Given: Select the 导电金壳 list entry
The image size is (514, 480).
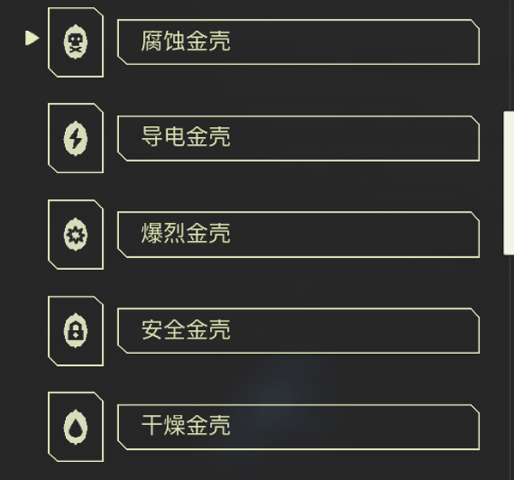Looking at the screenshot, I should (x=298, y=138).
